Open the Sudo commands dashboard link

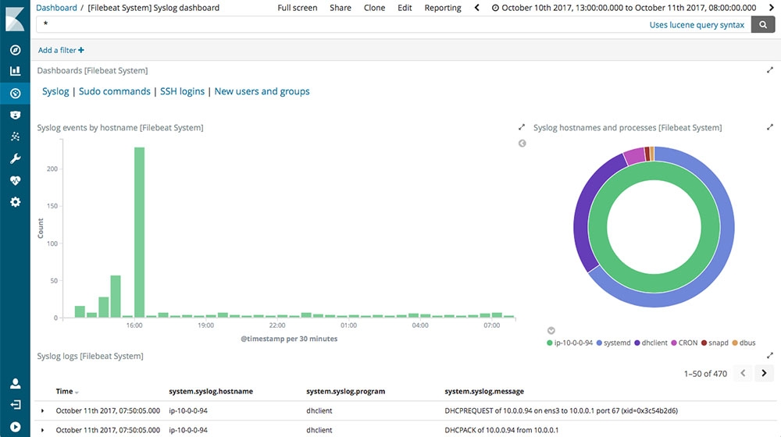(x=115, y=91)
